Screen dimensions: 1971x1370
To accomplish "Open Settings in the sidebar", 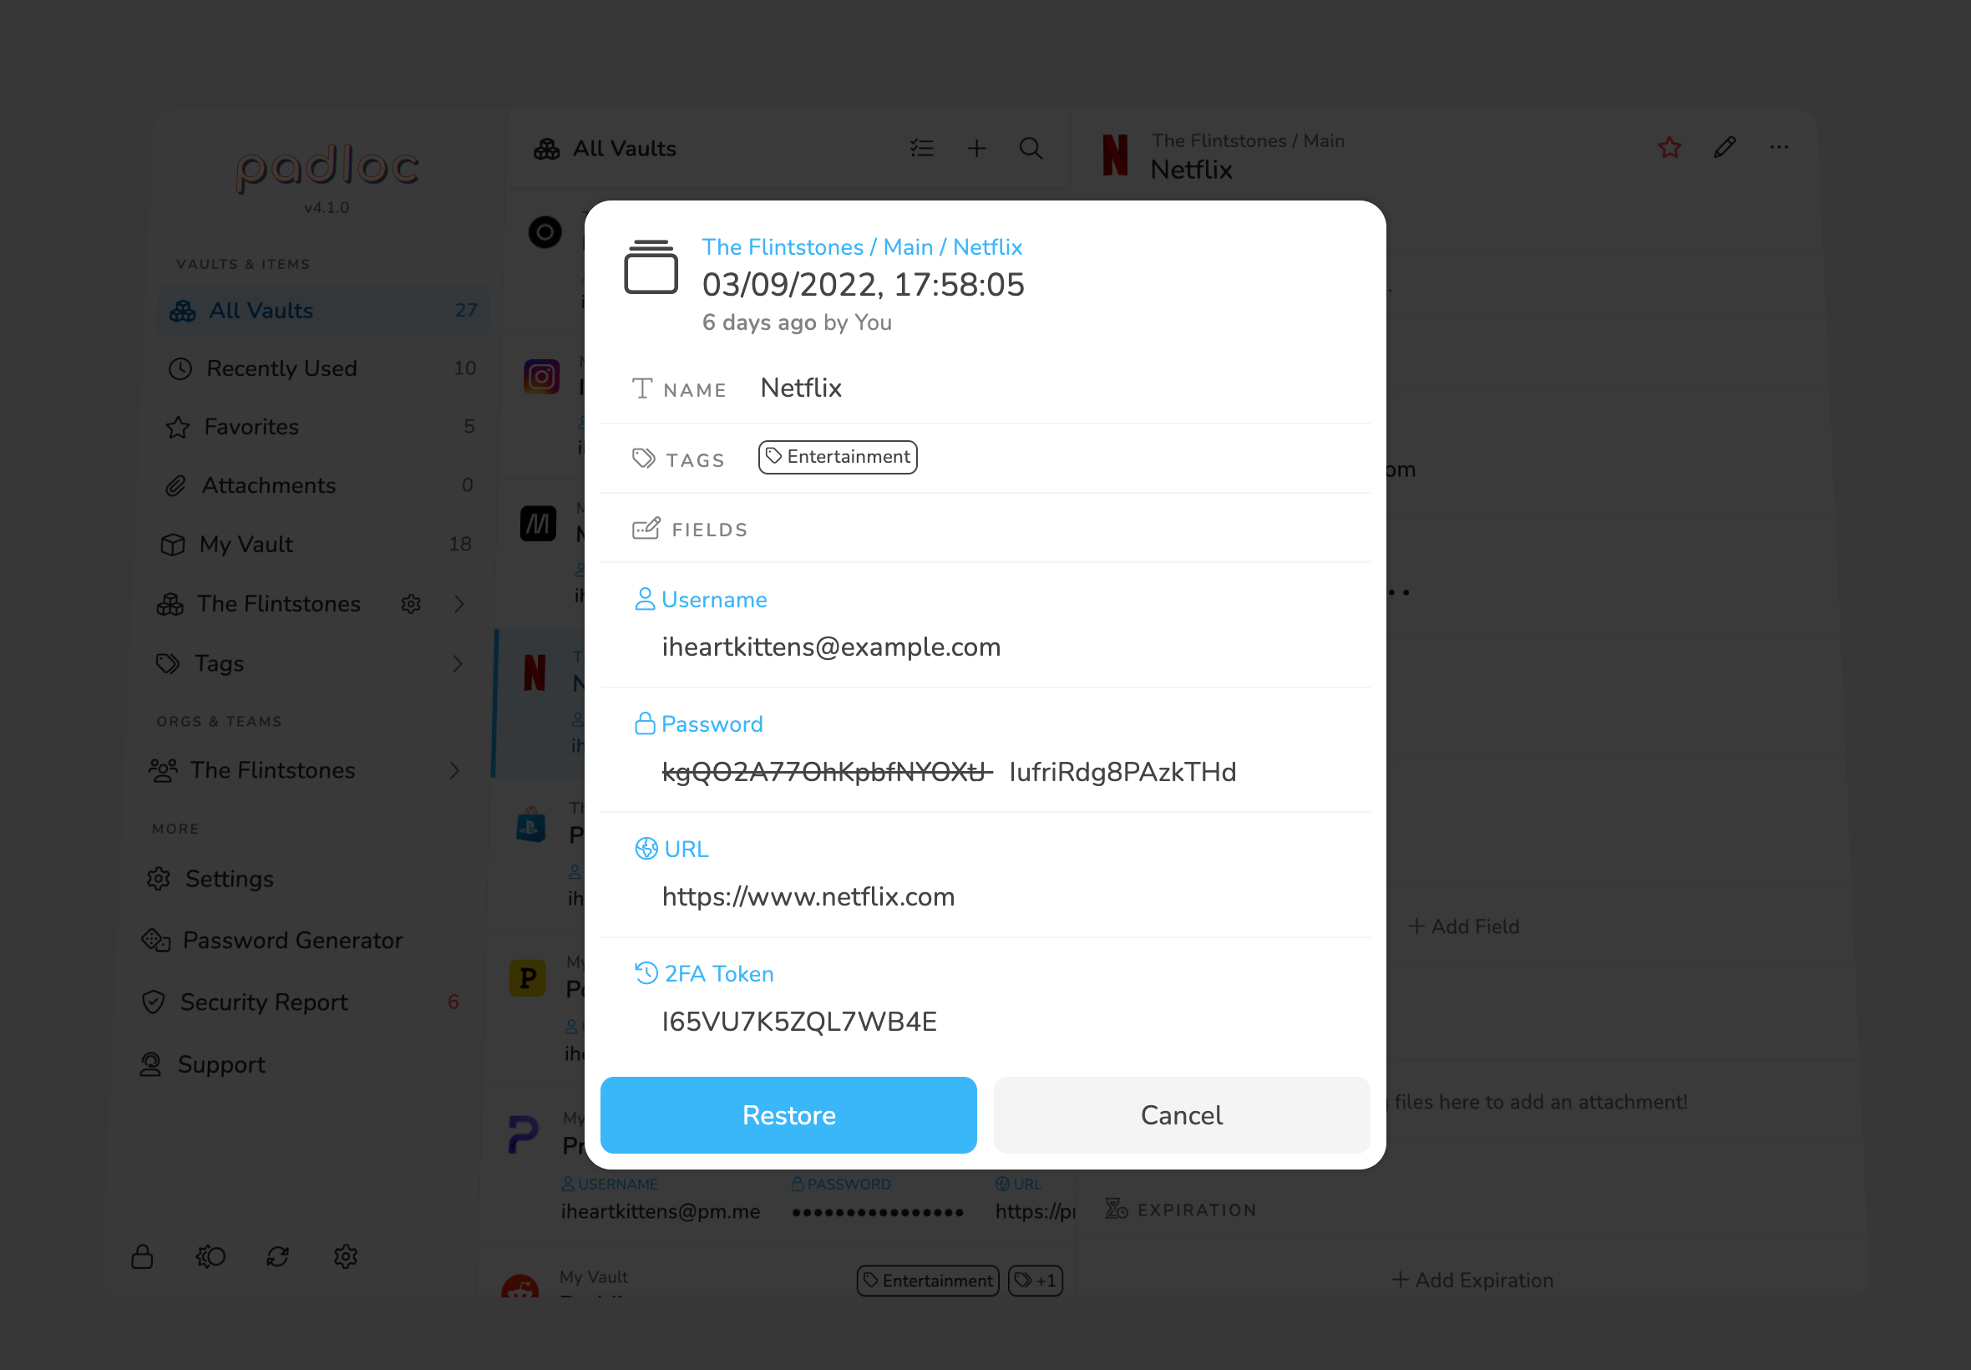I will point(301,879).
